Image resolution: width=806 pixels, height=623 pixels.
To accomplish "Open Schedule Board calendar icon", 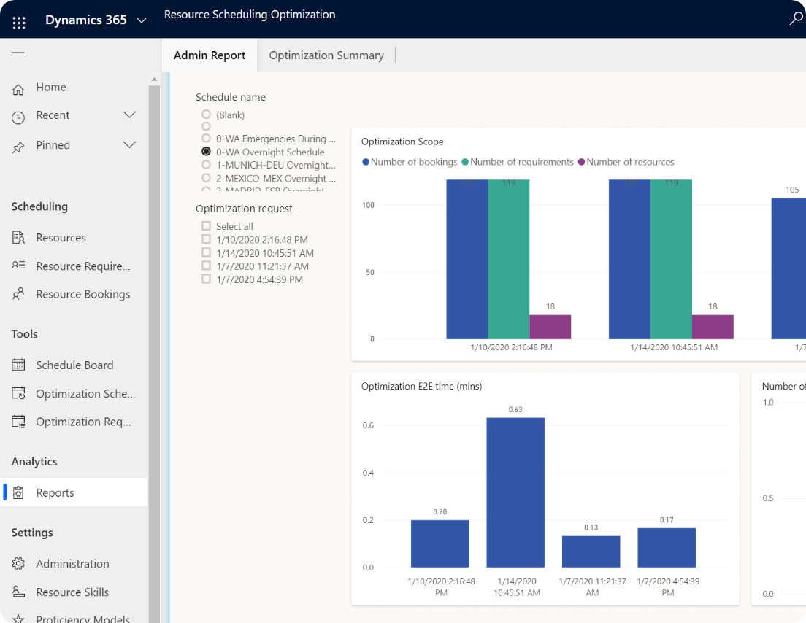I will click(19, 365).
